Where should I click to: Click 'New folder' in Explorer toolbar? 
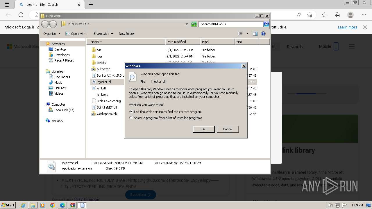click(x=126, y=34)
